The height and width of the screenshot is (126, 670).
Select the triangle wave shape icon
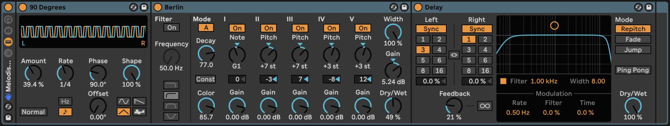coord(124,112)
